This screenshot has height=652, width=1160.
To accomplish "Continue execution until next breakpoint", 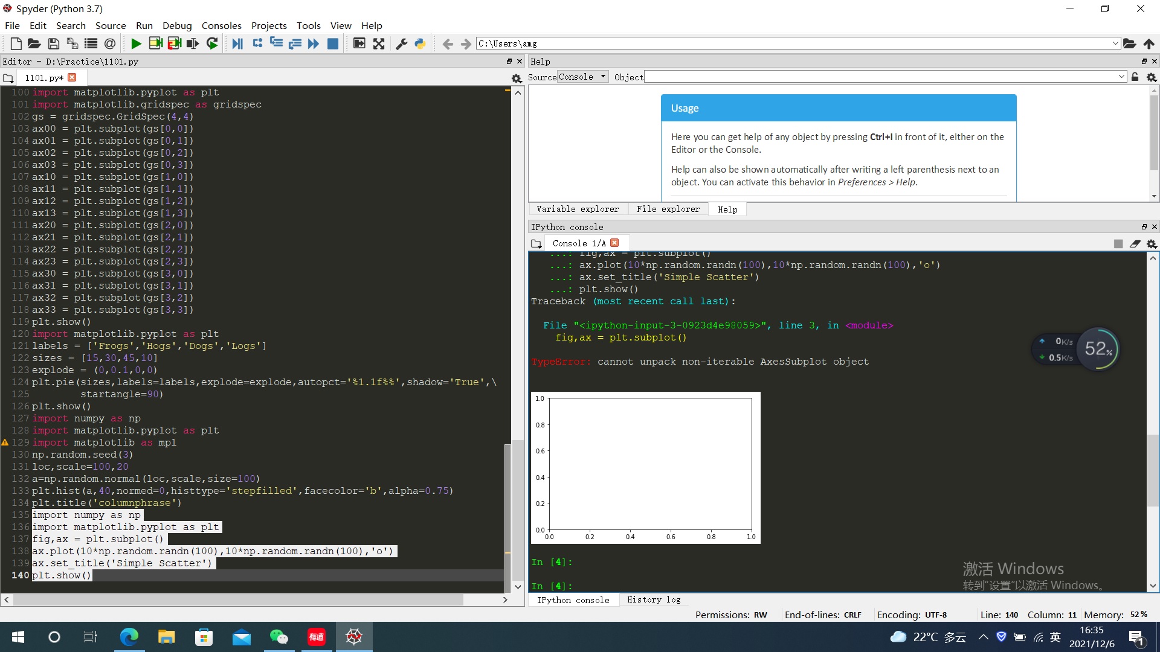I will 314,43.
